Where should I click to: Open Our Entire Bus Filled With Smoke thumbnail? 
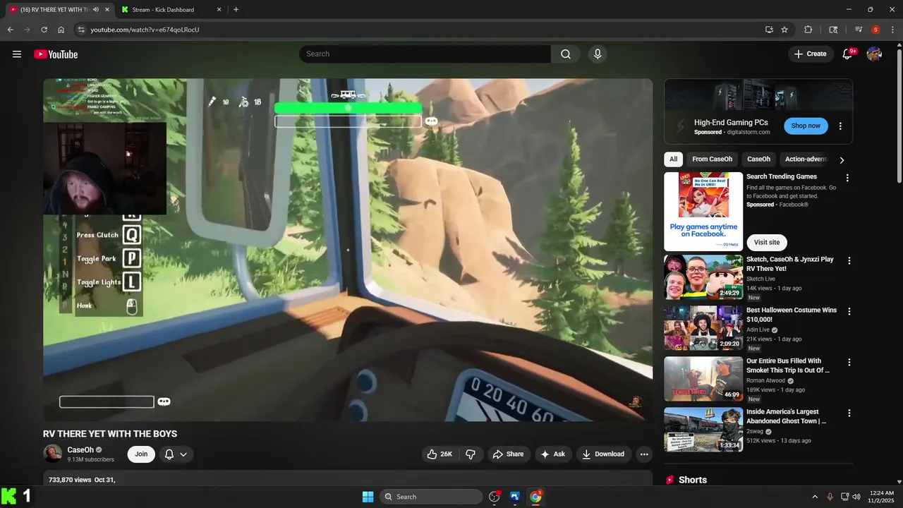[703, 379]
